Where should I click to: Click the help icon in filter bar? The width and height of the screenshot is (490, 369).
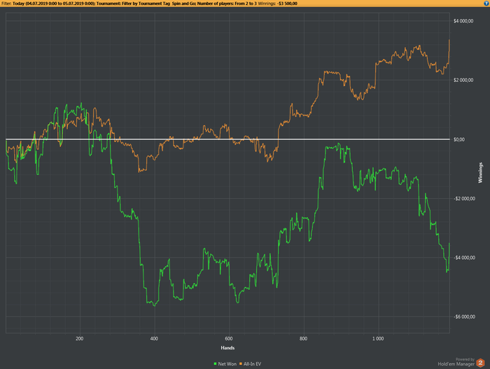click(x=486, y=4)
